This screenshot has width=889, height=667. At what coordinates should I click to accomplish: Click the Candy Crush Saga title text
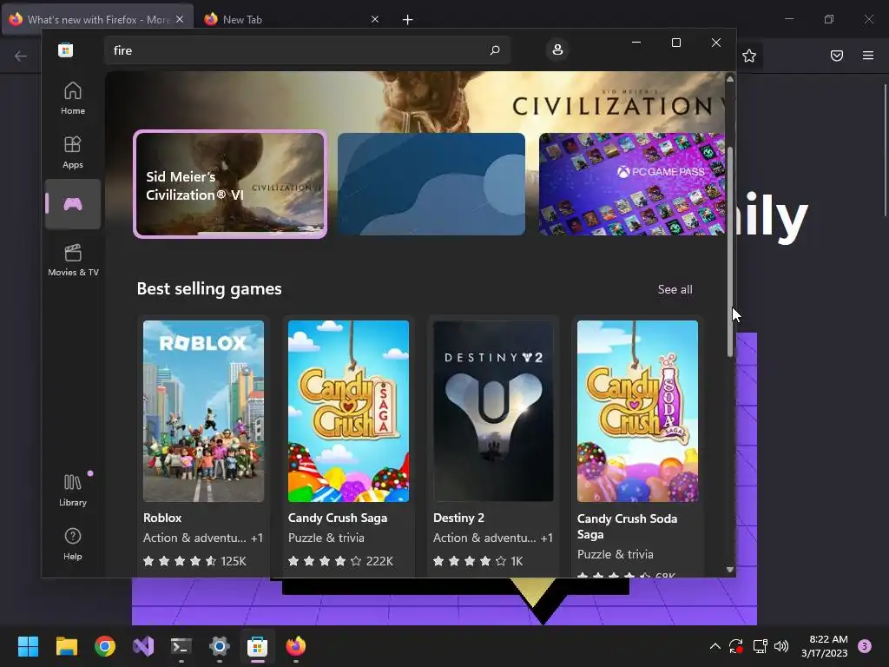pos(338,518)
